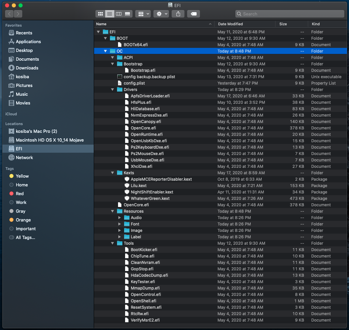Switch to column view in toolbar

click(x=119, y=14)
